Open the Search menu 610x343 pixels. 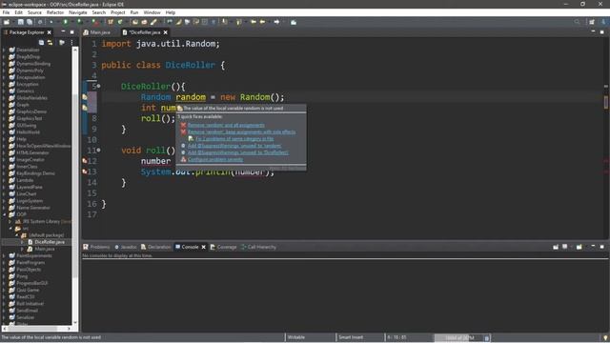99,12
